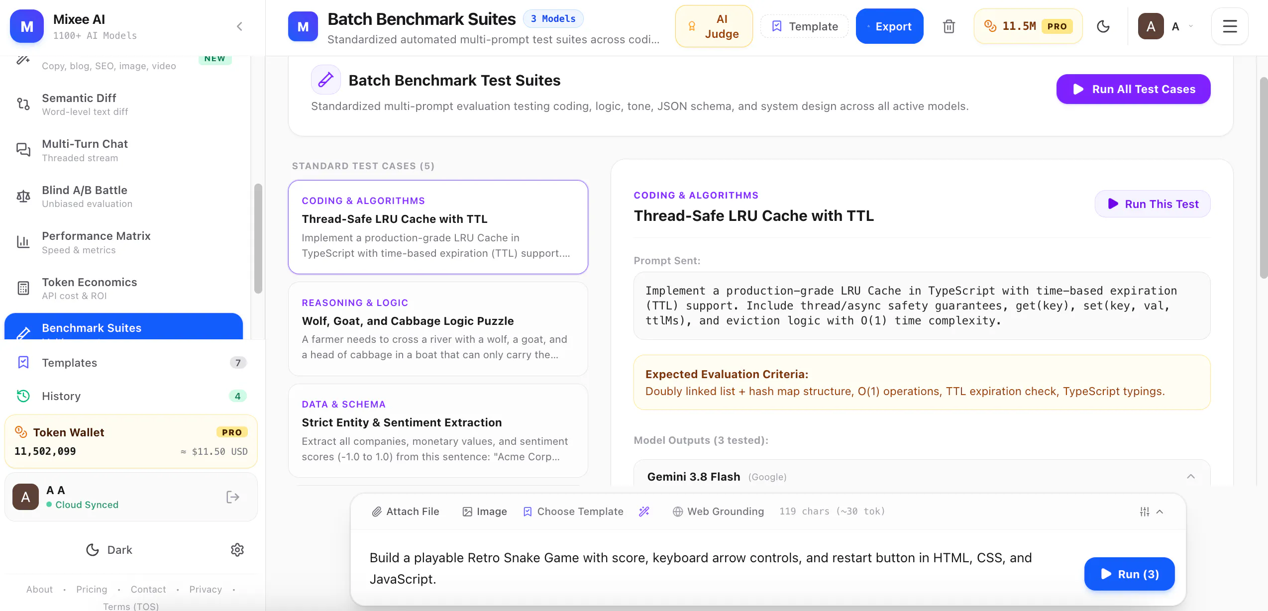This screenshot has height=611, width=1268.
Task: Click the Image attachment icon
Action: (x=484, y=511)
